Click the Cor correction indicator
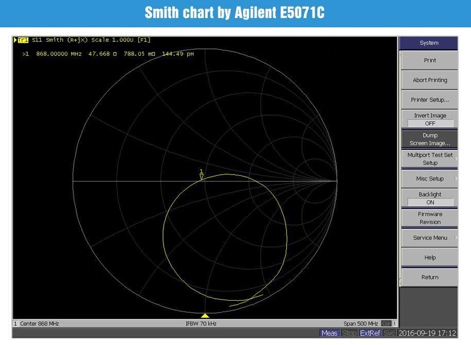Viewport: 471px width, 345px height. coord(386,324)
